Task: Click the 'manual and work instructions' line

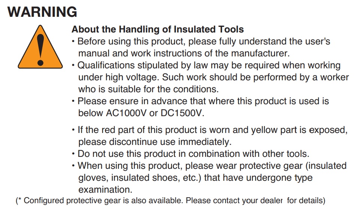Action: [184, 53]
